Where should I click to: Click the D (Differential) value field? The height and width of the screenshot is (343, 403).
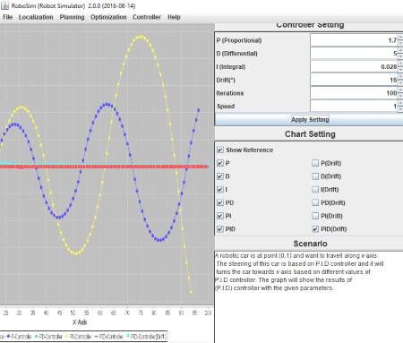coord(354,53)
